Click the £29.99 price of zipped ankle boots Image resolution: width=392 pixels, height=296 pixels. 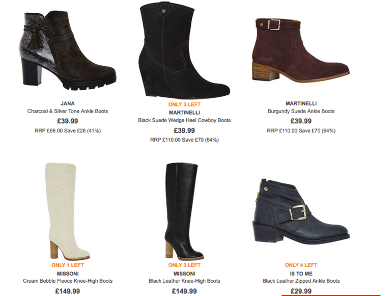click(301, 291)
